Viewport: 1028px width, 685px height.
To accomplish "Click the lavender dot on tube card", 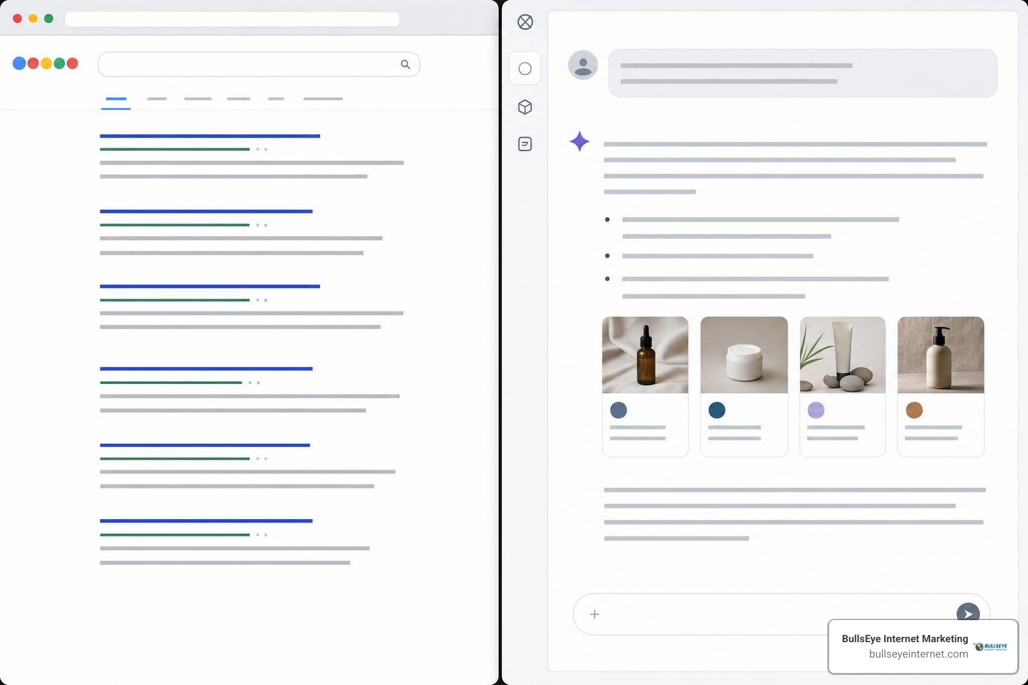I will [816, 410].
